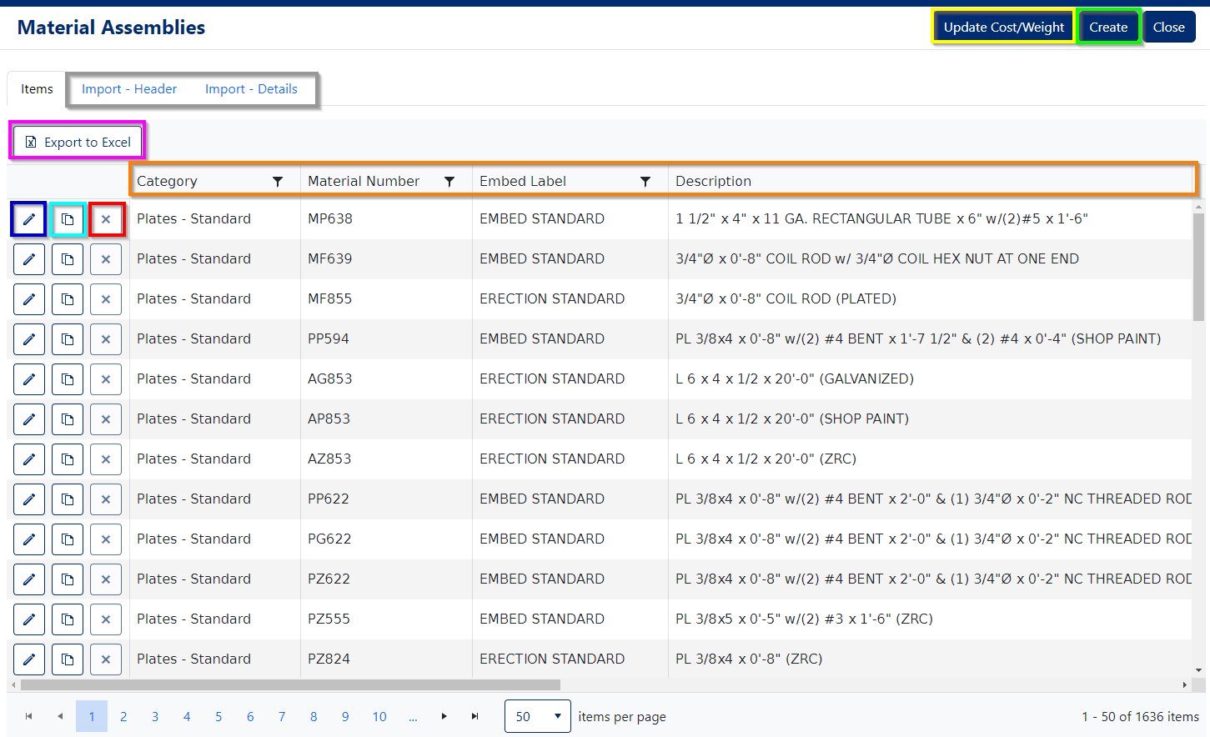Click the horizontal scrollbar thumb
The height and width of the screenshot is (737, 1210).
click(290, 685)
